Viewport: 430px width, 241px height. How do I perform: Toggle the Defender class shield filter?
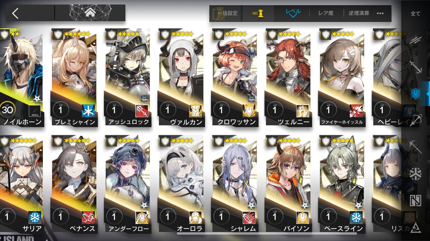pos(415,94)
